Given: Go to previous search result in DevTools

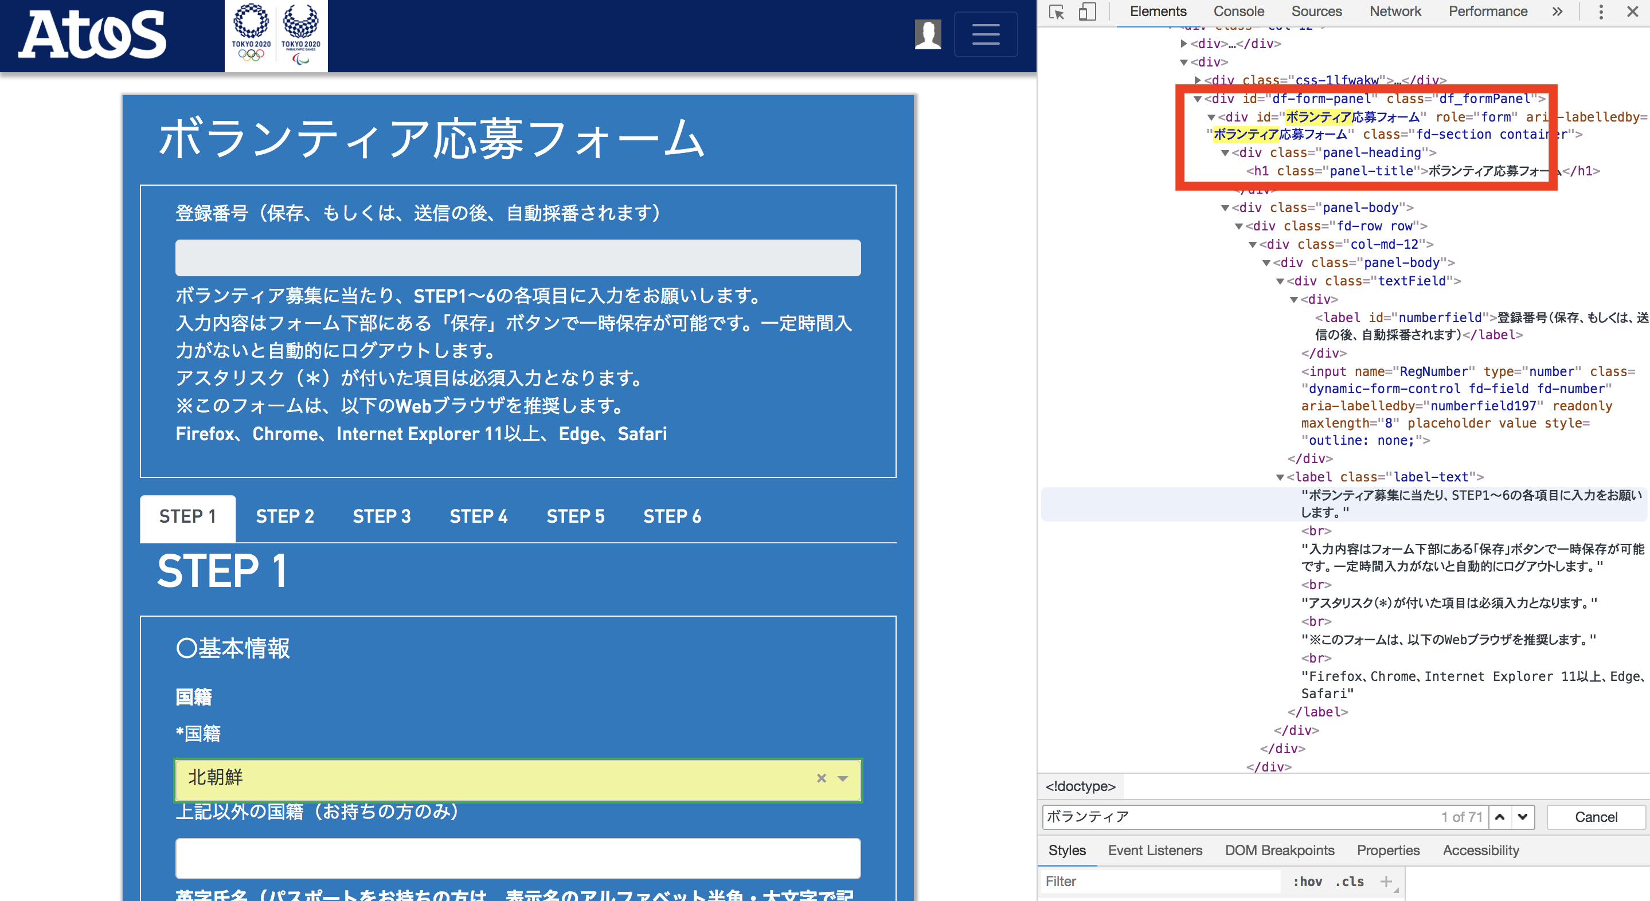Looking at the screenshot, I should point(1499,817).
